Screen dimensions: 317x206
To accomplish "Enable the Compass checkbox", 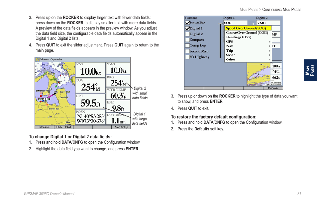I will click(187, 40).
